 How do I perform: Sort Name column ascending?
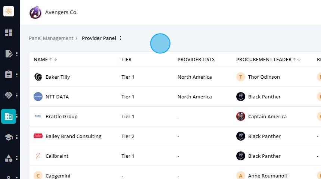(x=51, y=59)
